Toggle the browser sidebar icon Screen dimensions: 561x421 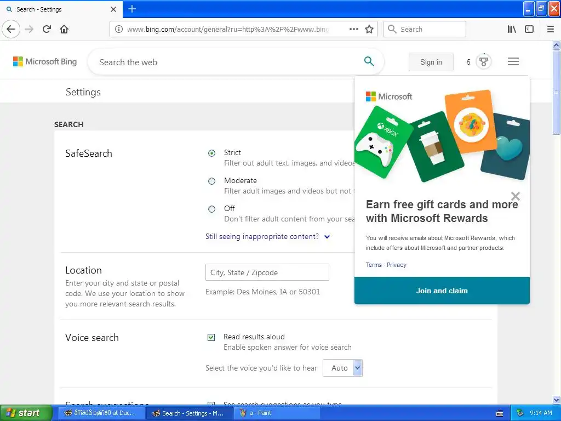pyautogui.click(x=529, y=29)
